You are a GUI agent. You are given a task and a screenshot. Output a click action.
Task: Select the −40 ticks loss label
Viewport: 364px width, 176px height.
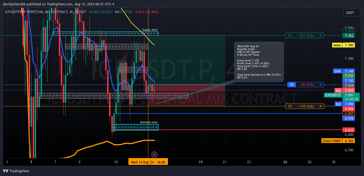coord(306,84)
